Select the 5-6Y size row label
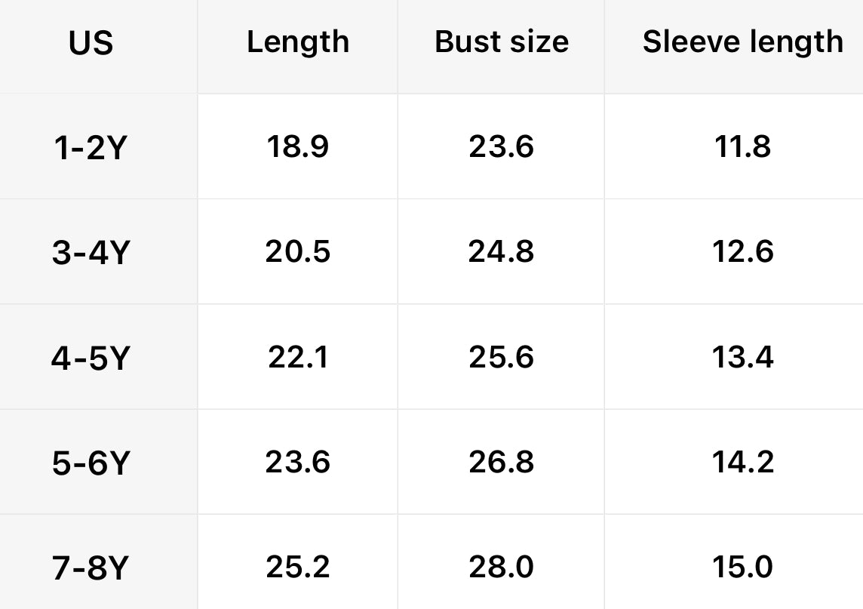This screenshot has height=609, width=863. coord(91,463)
